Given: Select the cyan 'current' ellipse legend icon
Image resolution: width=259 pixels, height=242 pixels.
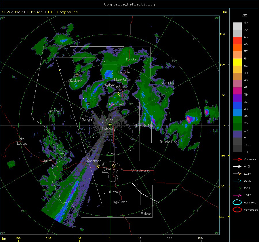Looking at the screenshot, I should (x=237, y=202).
